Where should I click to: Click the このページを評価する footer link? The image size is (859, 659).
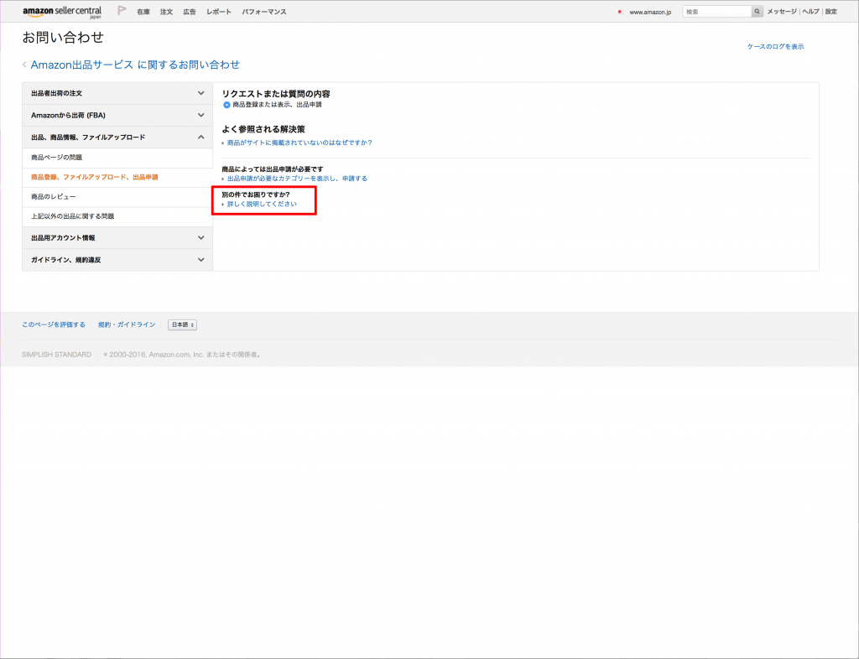click(x=54, y=324)
